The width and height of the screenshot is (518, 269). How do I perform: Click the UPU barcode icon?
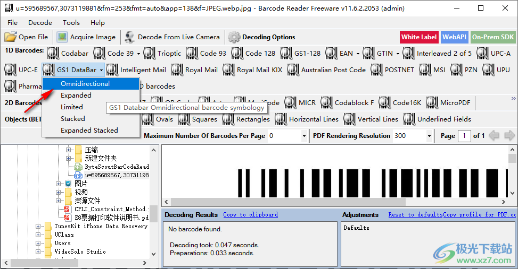pos(488,70)
